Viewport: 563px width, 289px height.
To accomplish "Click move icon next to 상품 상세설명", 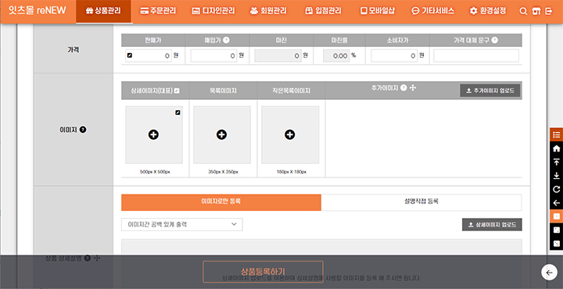I will tap(97, 259).
